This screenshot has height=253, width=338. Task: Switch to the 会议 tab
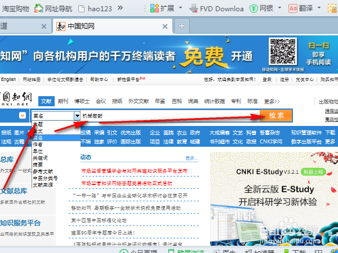tap(101, 101)
